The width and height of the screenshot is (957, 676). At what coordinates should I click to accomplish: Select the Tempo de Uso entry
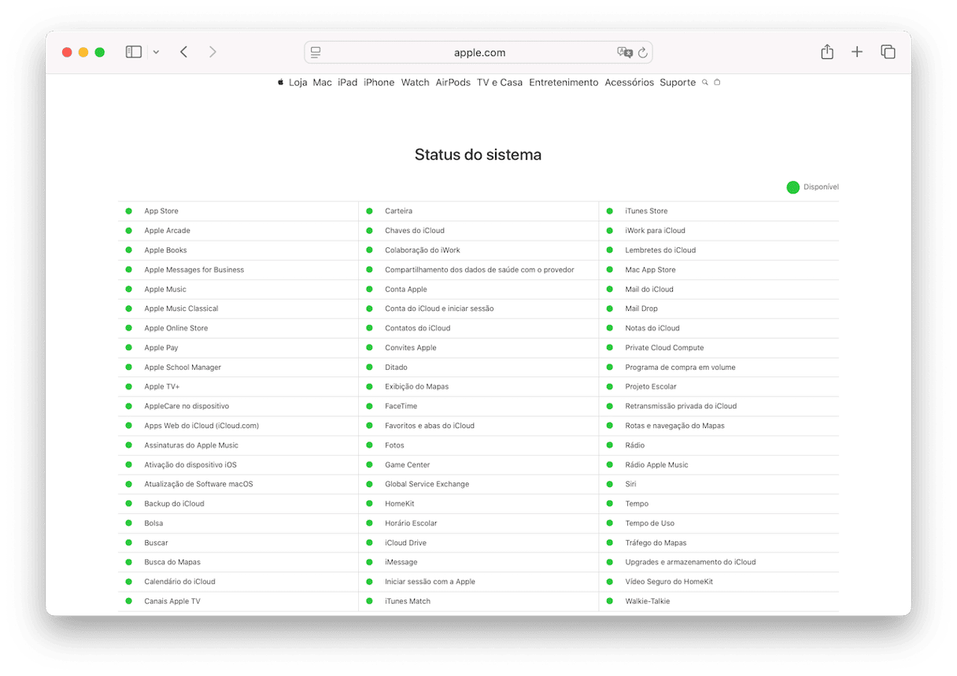coord(649,523)
